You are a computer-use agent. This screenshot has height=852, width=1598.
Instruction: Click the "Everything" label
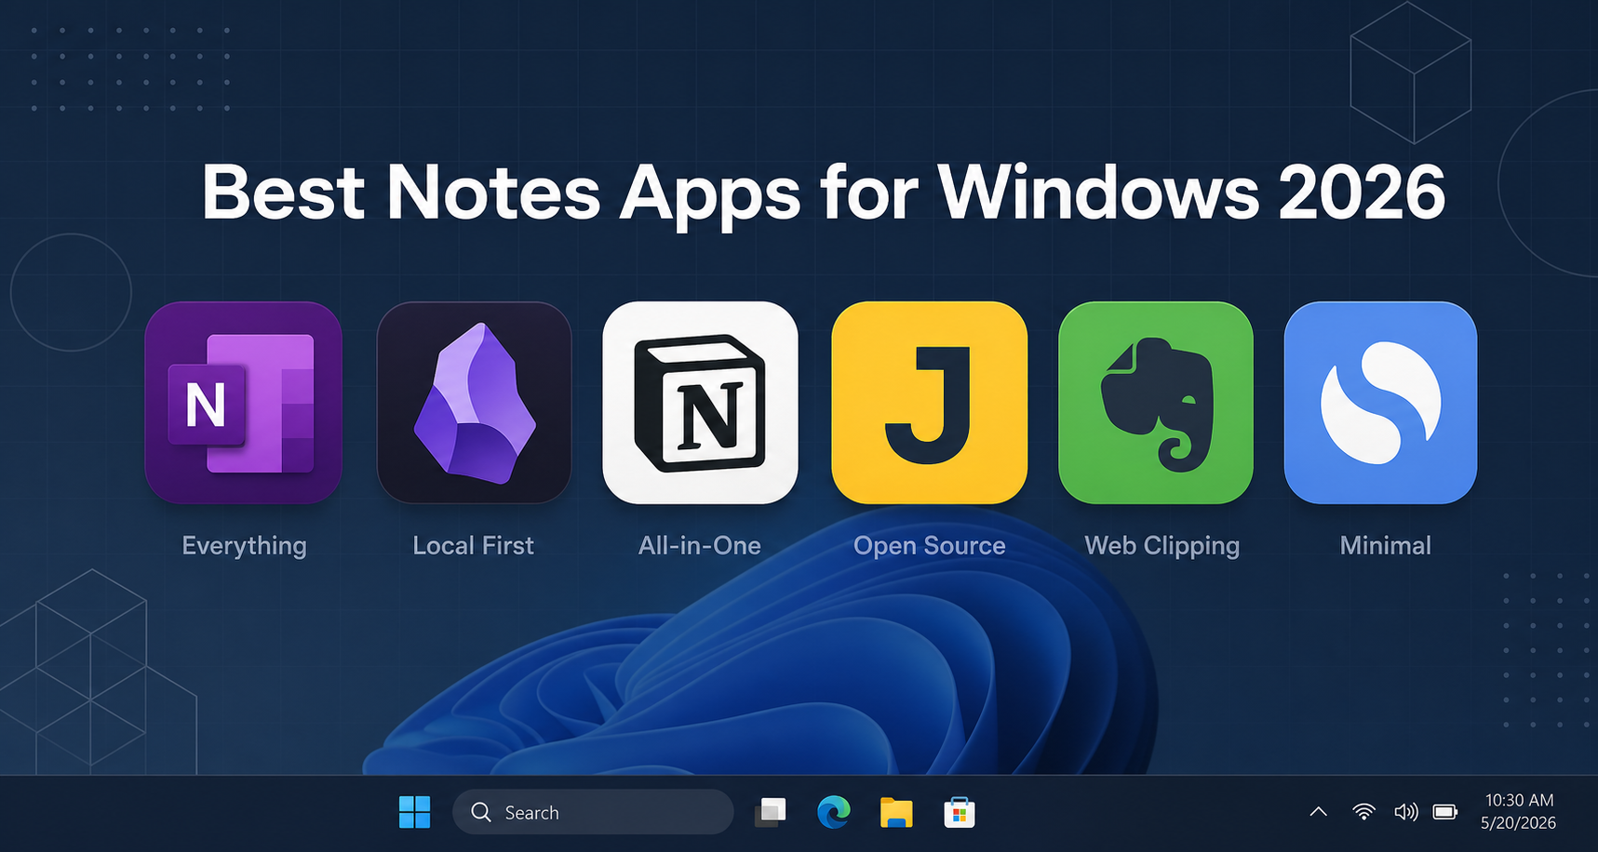pyautogui.click(x=244, y=546)
